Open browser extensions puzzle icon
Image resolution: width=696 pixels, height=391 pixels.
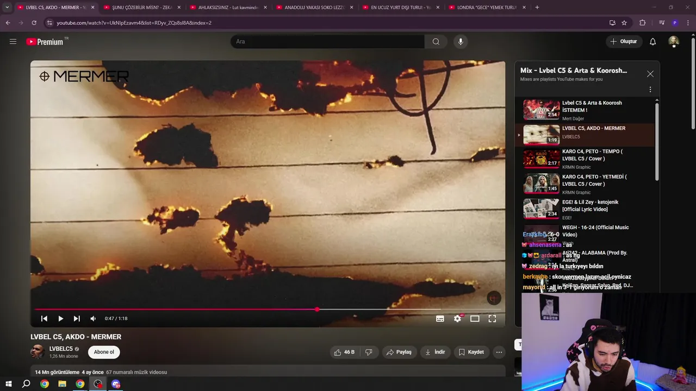point(643,23)
